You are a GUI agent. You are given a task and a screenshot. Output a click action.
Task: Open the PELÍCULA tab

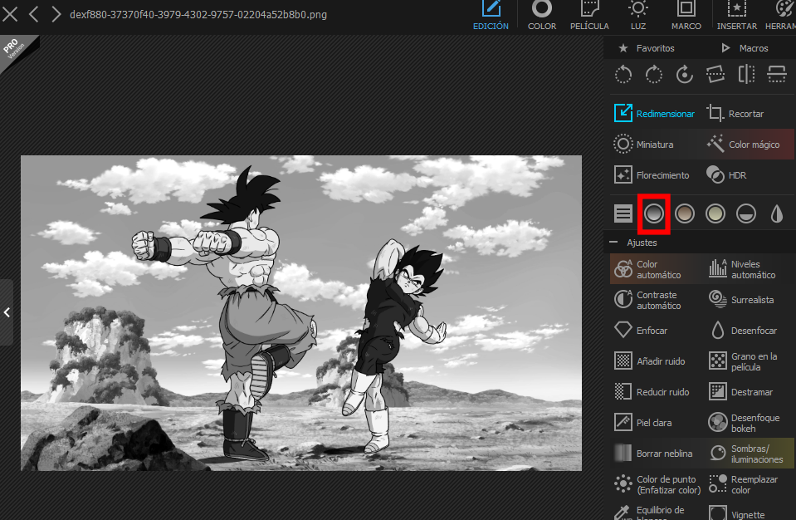click(589, 16)
